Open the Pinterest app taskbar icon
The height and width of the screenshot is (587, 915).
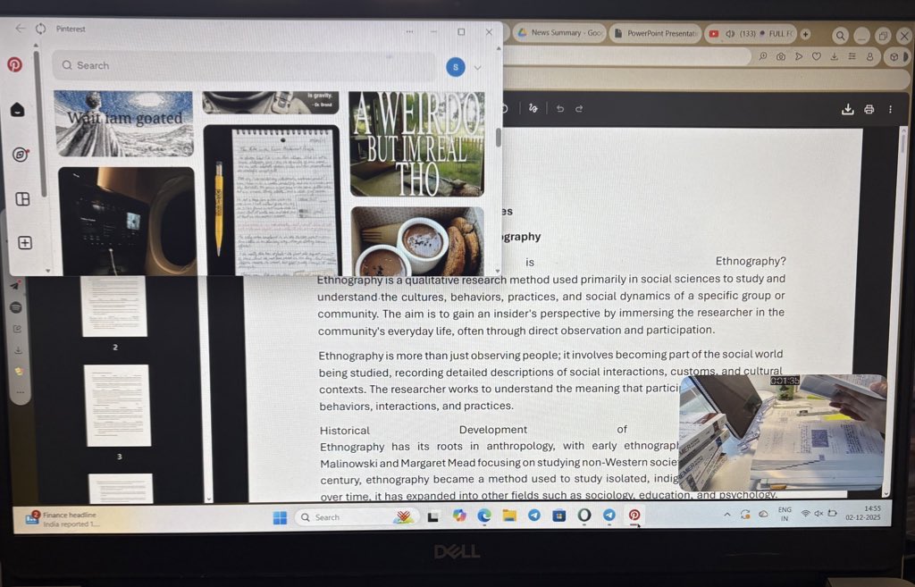coord(634,515)
